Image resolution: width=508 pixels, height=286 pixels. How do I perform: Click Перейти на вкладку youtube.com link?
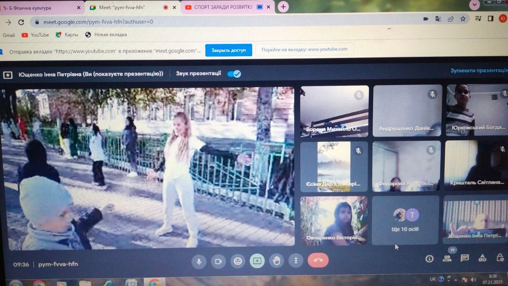click(304, 49)
